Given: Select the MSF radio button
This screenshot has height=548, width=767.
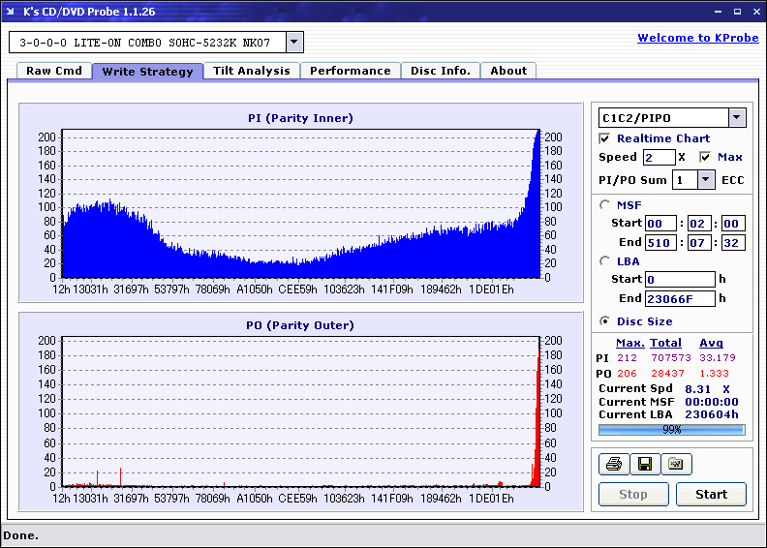Looking at the screenshot, I should tap(605, 204).
